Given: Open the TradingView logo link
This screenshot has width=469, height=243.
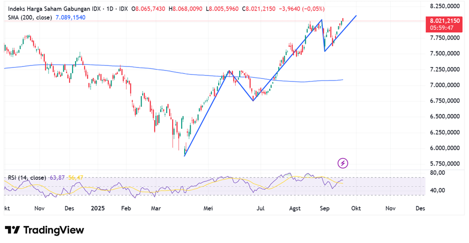Looking at the screenshot, I should [x=45, y=230].
